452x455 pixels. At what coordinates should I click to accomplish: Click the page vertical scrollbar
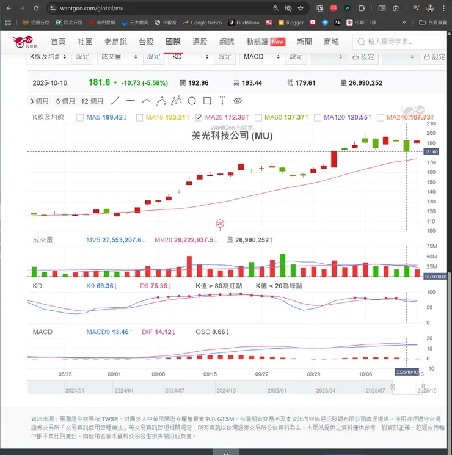tap(450, 360)
